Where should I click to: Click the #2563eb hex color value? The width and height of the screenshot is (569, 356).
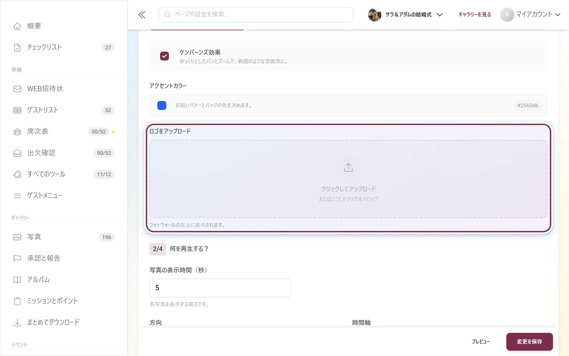click(528, 106)
